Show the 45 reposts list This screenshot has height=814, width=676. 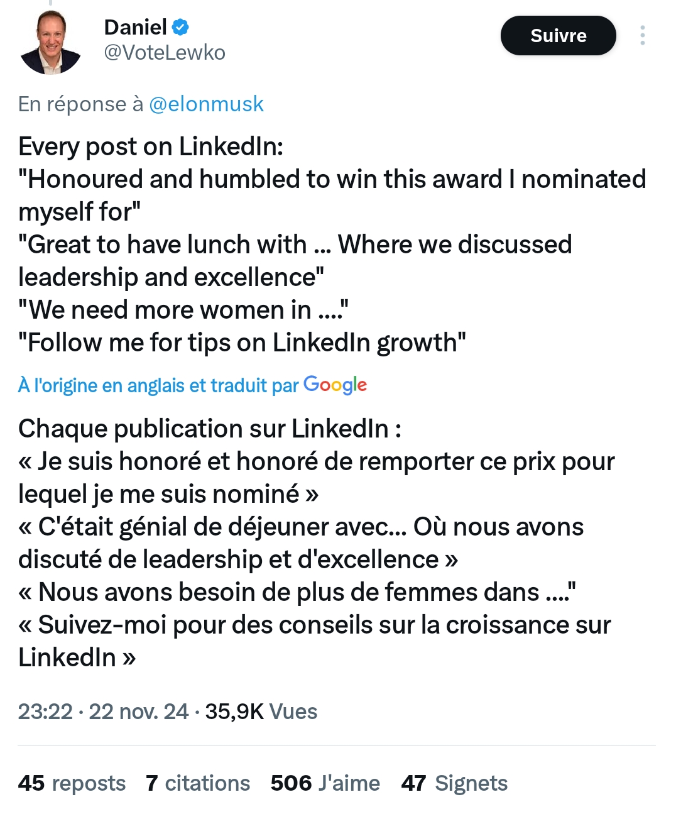coord(72,783)
